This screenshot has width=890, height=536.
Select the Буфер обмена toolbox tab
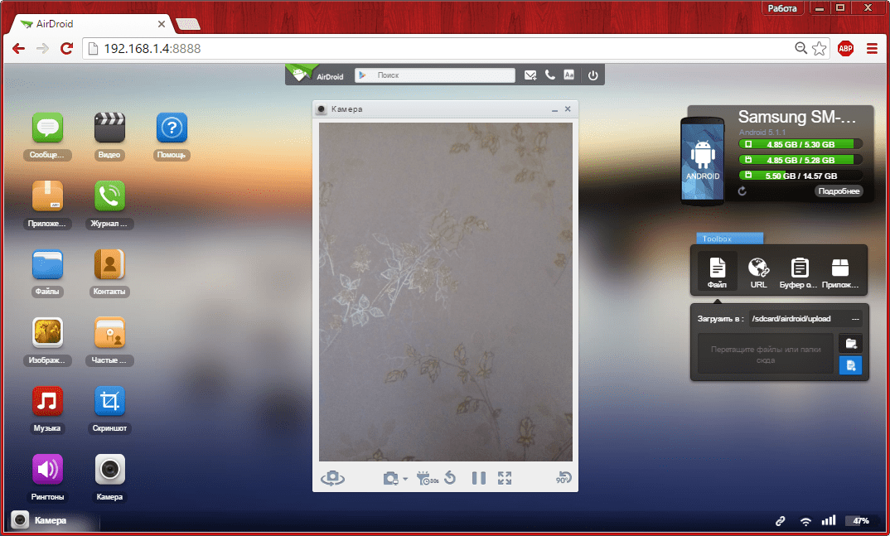(800, 272)
